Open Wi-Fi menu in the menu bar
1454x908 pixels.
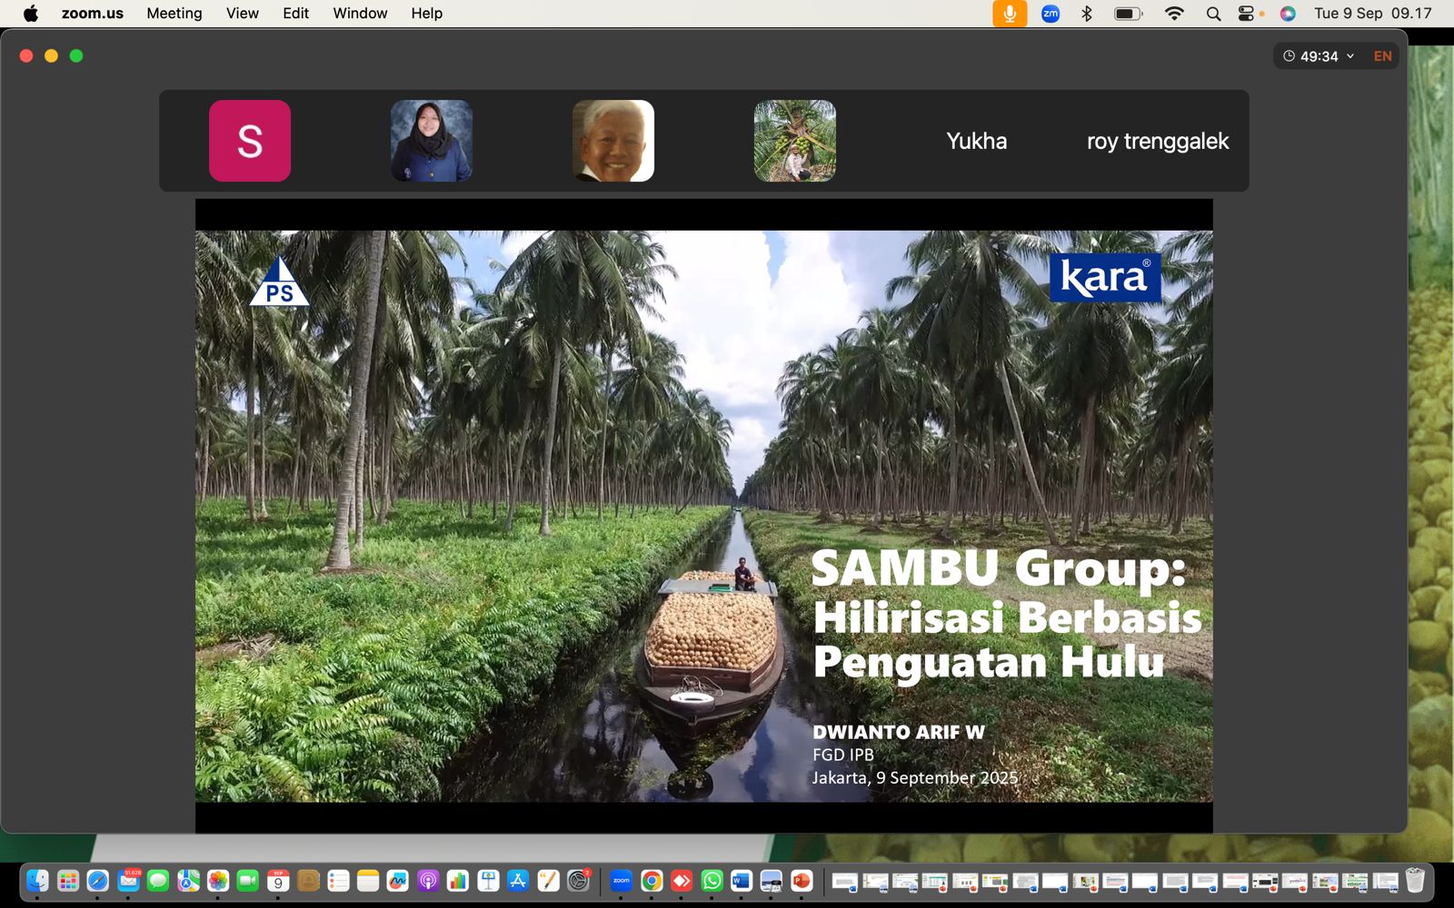[x=1174, y=14]
